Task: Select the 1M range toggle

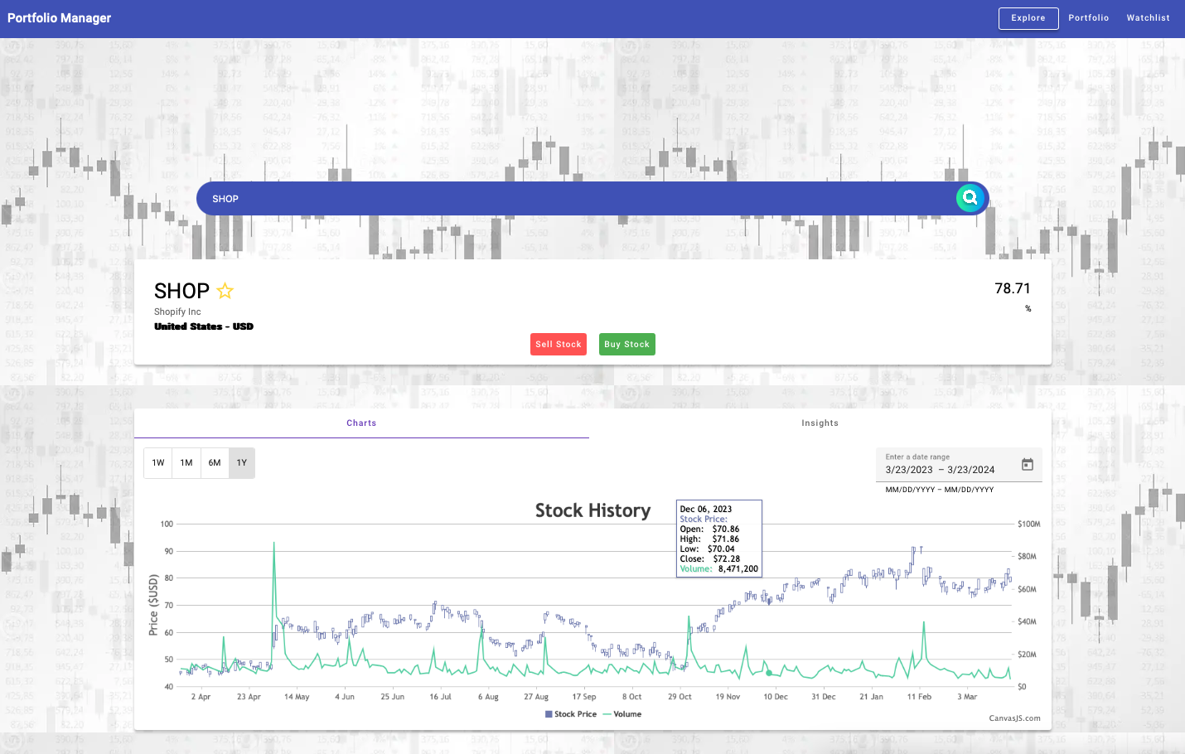Action: pos(186,463)
